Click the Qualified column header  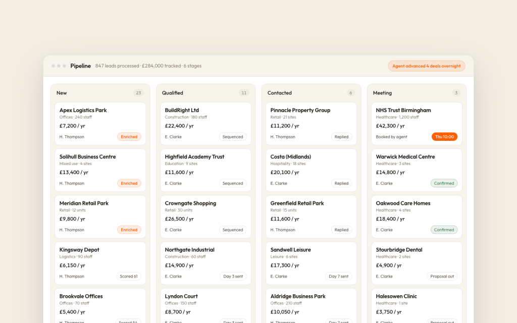pos(173,93)
